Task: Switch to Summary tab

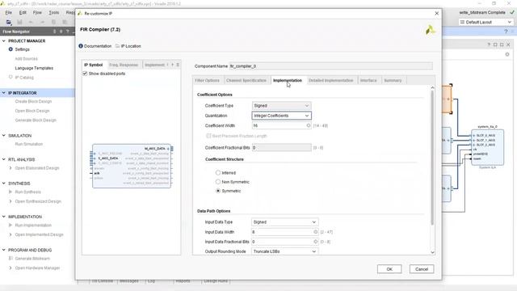Action: point(393,80)
